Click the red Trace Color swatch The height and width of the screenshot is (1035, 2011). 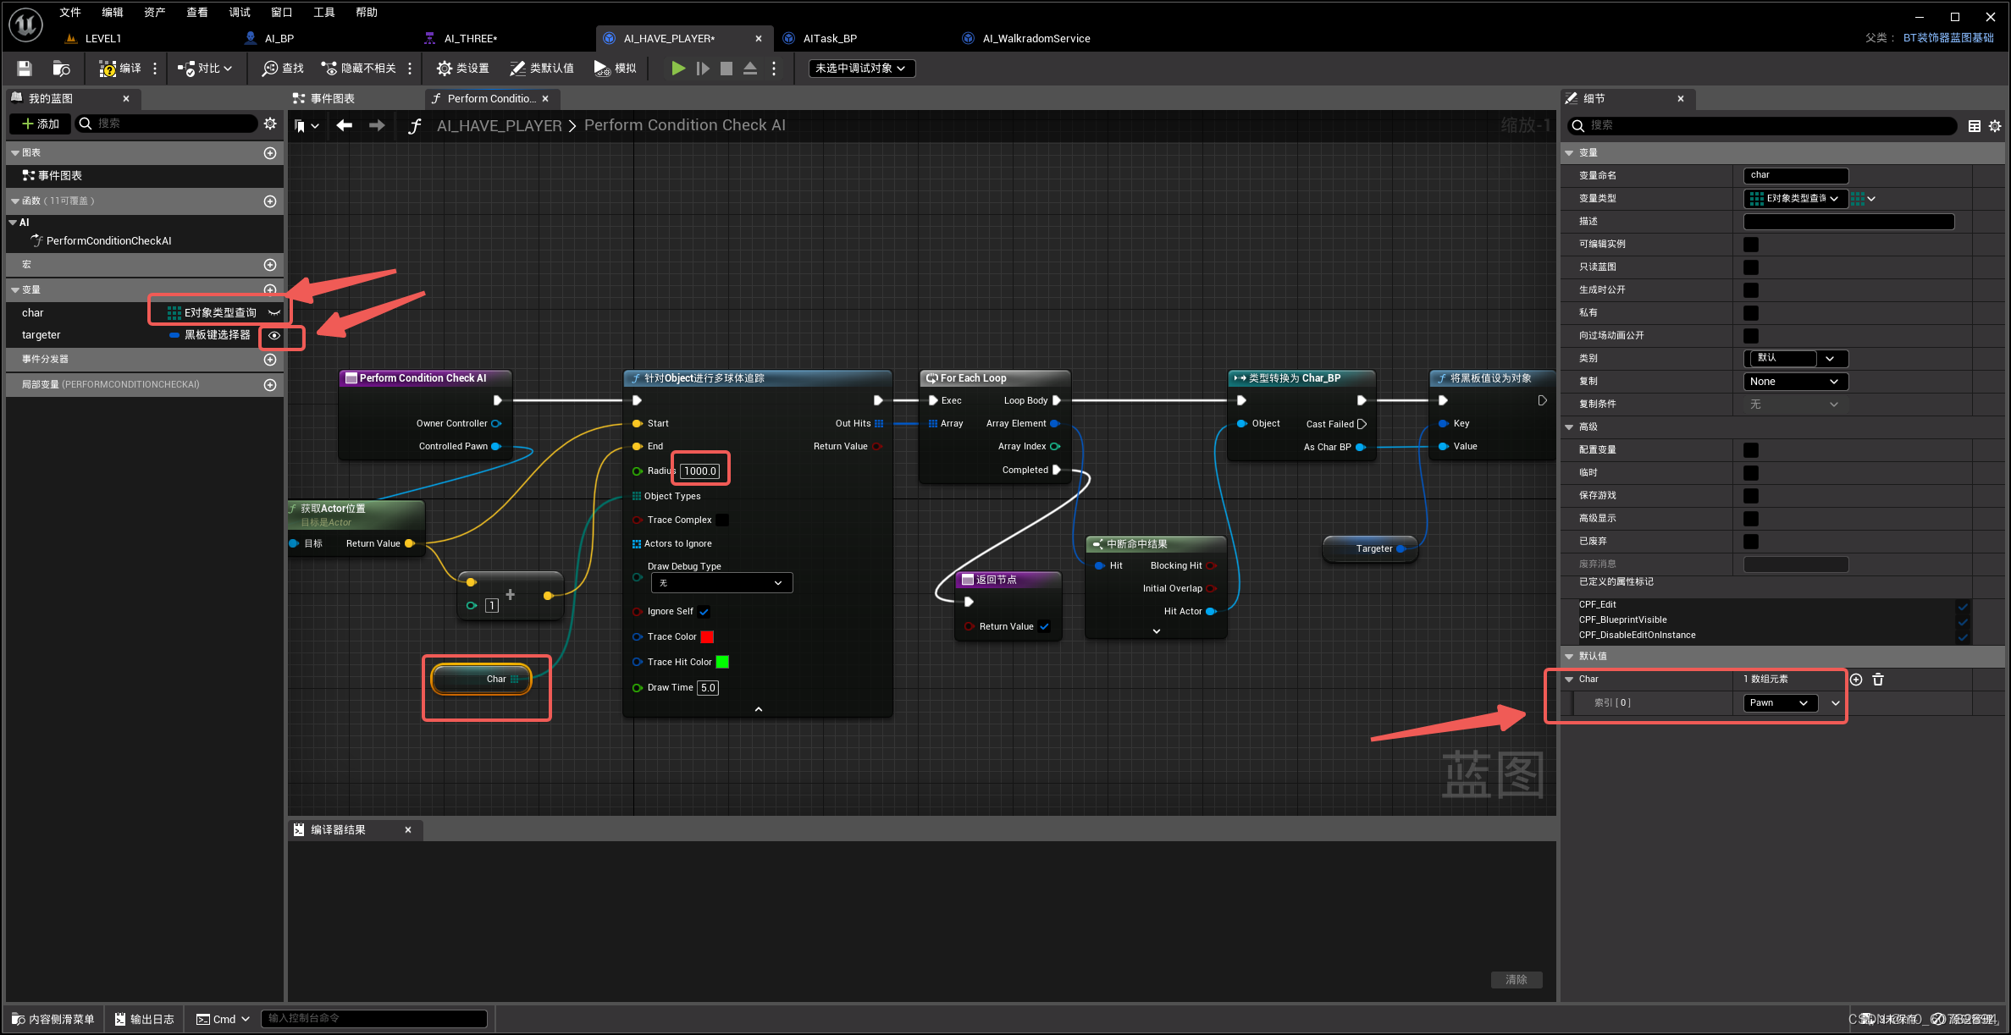point(707,636)
